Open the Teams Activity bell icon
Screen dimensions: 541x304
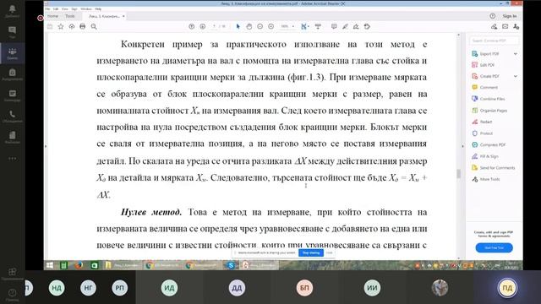(x=12, y=10)
